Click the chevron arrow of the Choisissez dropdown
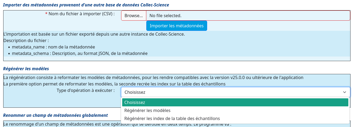 [x=345, y=92]
